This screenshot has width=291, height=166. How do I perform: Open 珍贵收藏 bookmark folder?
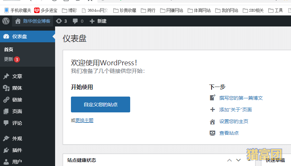click(x=125, y=10)
